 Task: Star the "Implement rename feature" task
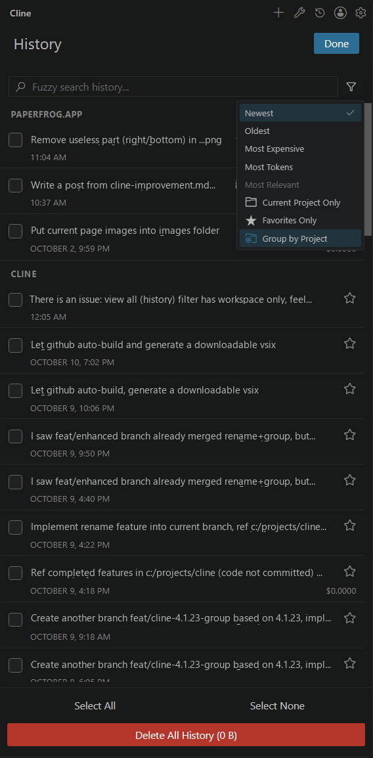tap(350, 525)
